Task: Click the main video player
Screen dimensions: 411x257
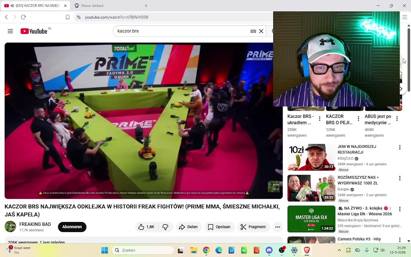Action: click(143, 121)
